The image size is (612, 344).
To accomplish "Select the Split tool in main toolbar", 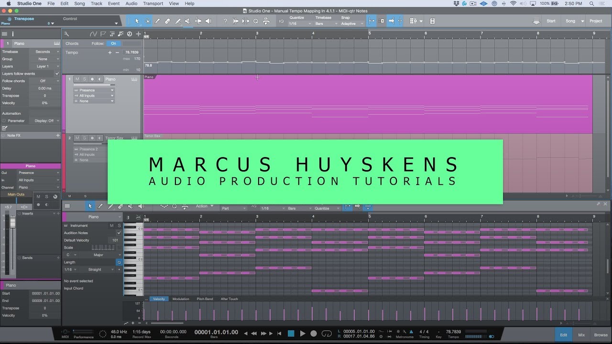I will pos(157,21).
